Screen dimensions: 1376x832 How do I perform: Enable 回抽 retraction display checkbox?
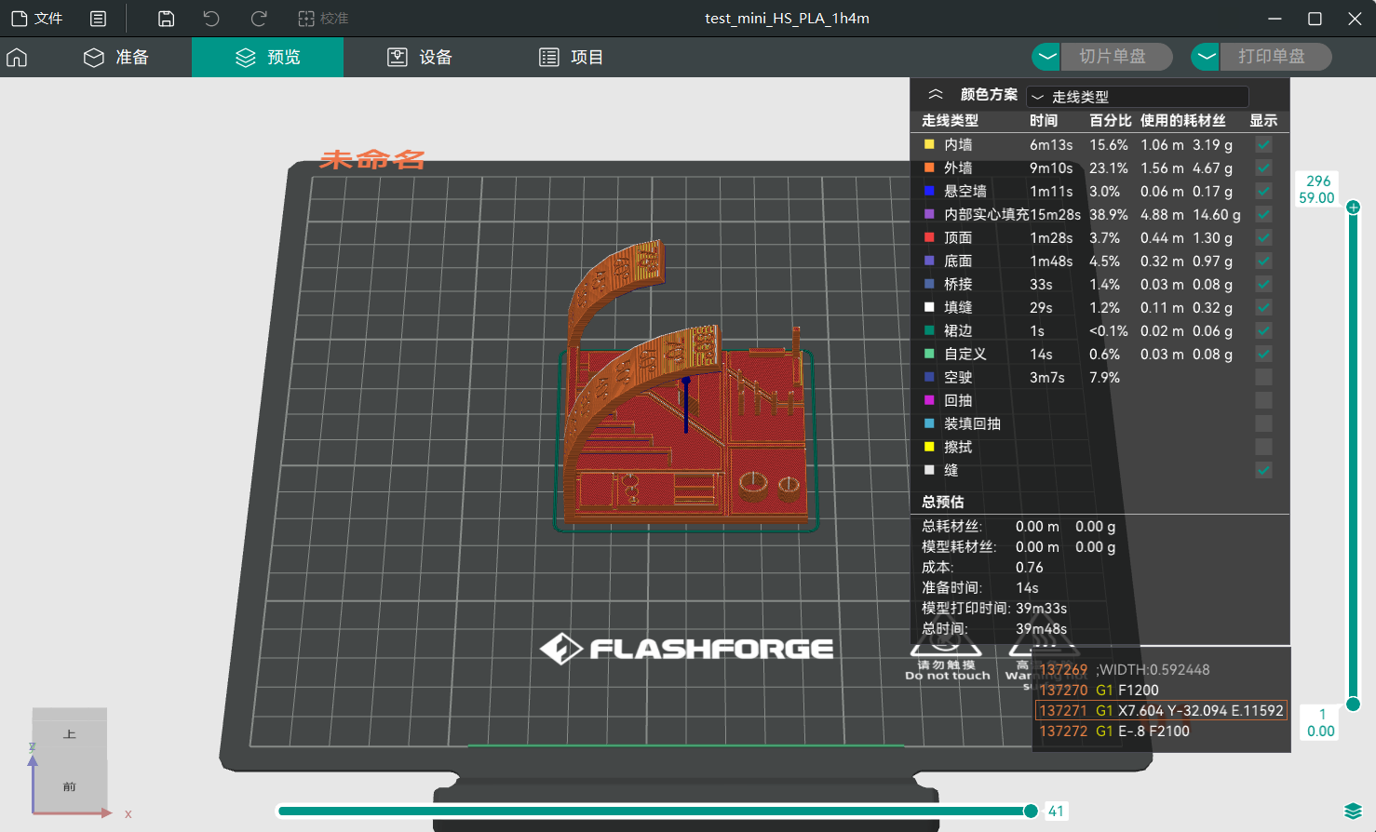pos(1263,400)
